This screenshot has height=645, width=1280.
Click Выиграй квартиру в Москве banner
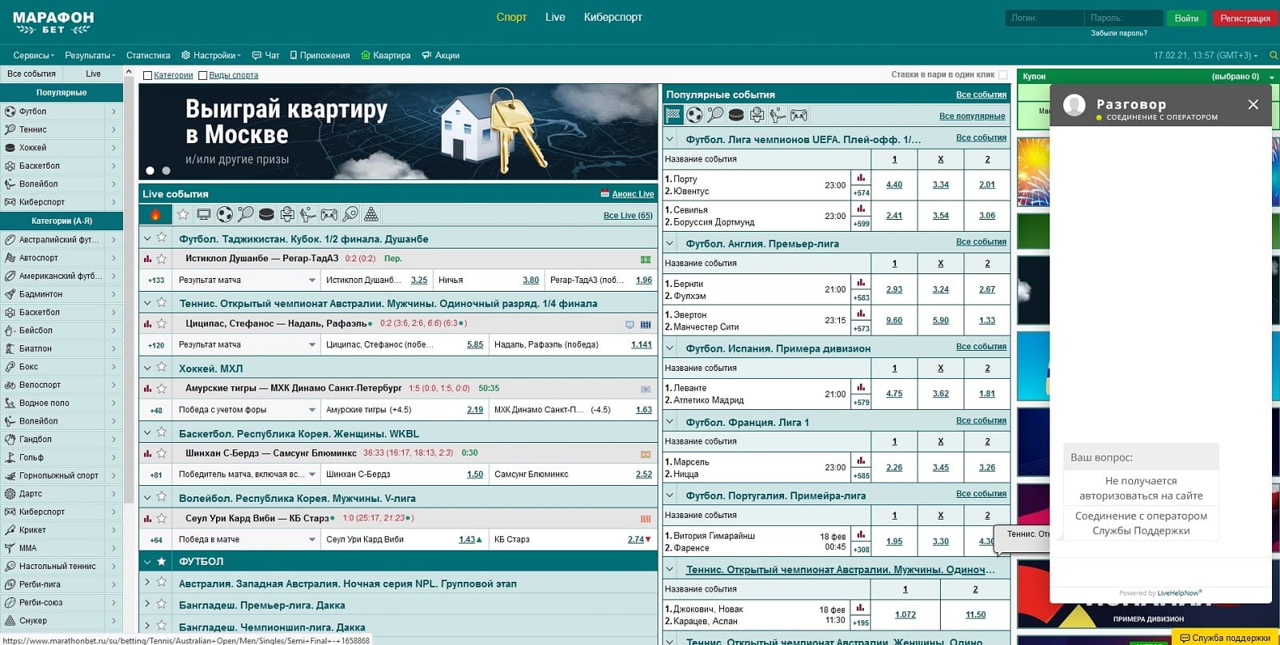[x=398, y=132]
